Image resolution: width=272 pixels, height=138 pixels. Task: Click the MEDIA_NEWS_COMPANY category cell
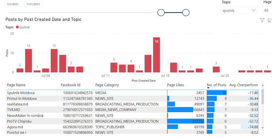[x=116, y=109]
